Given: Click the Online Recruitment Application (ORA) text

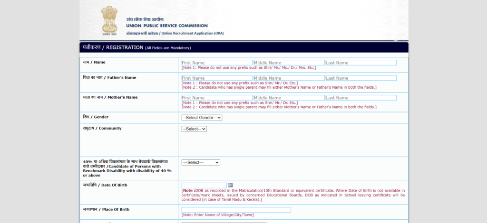Looking at the screenshot, I should click(x=192, y=33).
